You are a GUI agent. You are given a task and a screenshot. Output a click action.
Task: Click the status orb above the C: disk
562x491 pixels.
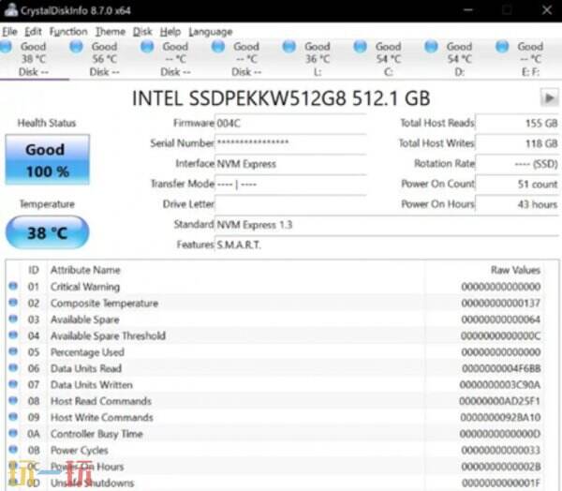361,47
